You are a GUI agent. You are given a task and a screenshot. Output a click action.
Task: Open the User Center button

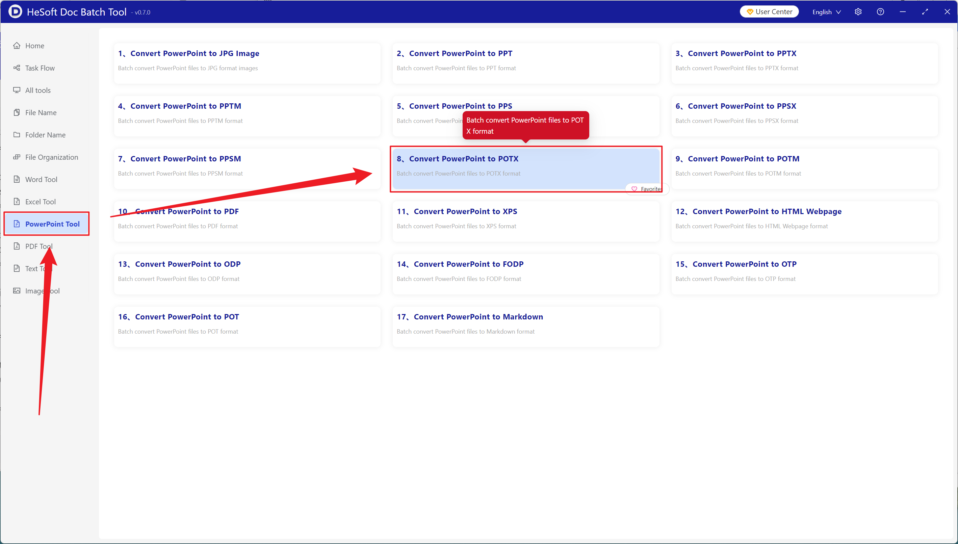click(769, 12)
